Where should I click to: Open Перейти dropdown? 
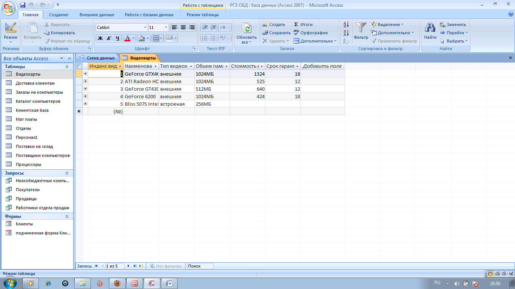pos(454,33)
